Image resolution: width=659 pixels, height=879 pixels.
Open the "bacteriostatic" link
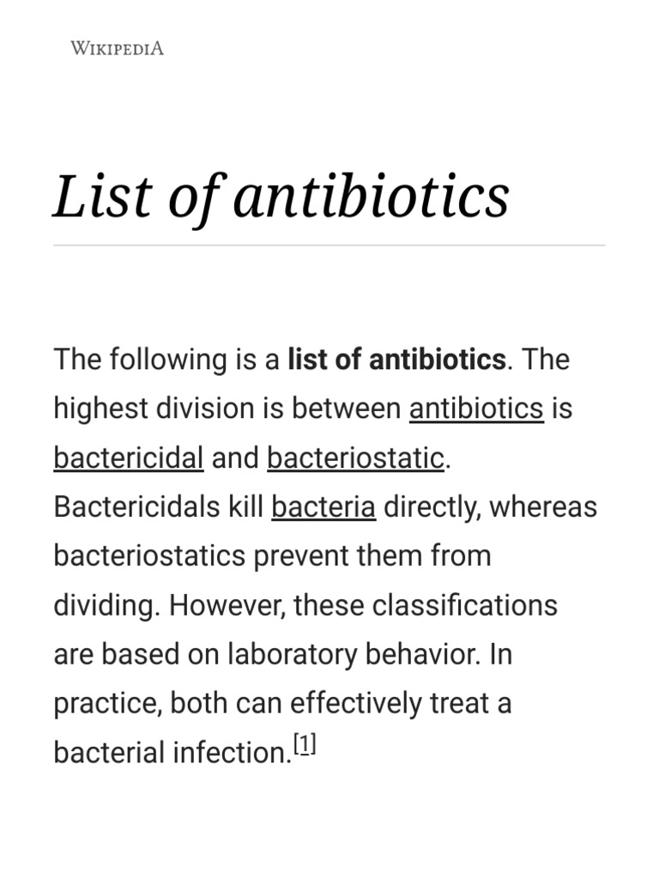click(x=355, y=458)
